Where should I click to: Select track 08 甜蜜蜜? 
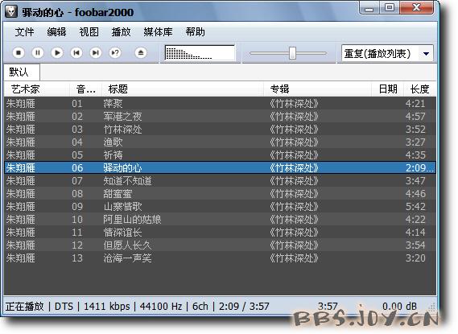220,194
